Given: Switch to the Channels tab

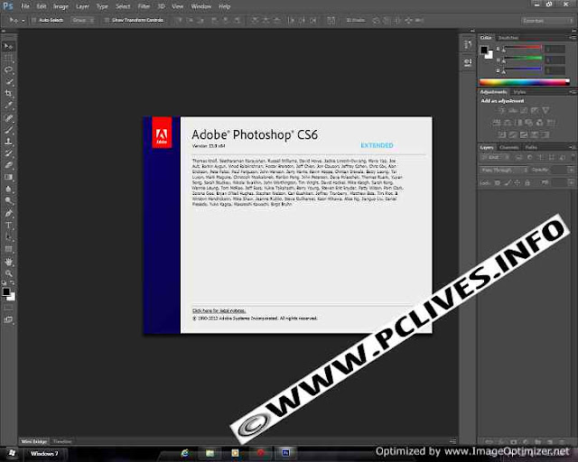Looking at the screenshot, I should point(509,147).
